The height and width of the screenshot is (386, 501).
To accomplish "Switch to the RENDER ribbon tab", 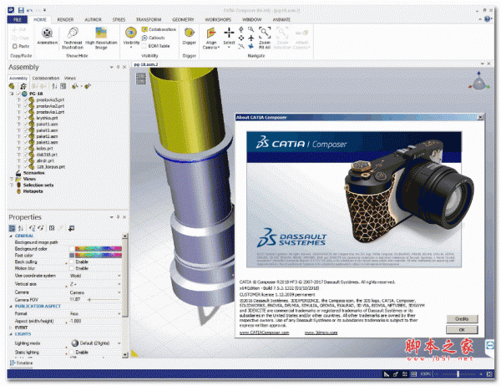I will tap(65, 19).
